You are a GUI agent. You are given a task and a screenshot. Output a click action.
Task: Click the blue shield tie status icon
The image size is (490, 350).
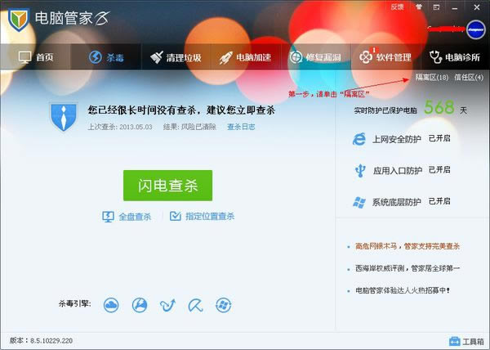(63, 115)
